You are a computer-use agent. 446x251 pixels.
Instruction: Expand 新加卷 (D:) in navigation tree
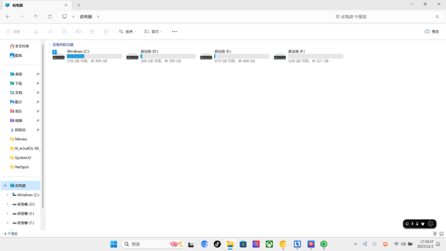8,204
